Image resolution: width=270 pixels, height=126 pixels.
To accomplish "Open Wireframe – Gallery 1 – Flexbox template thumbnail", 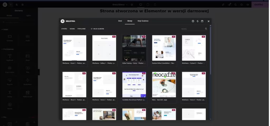I will [104, 48].
